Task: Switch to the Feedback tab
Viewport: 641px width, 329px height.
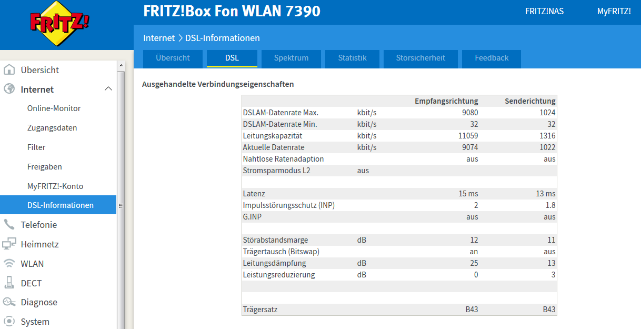Action: (492, 58)
